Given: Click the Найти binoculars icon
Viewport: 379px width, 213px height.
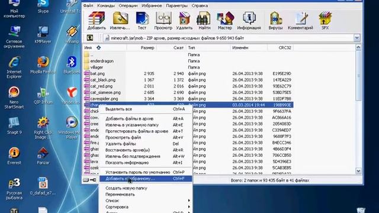Looking at the screenshot, I should tap(204, 21).
